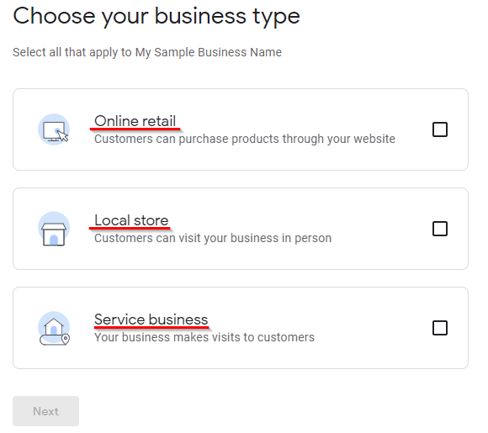Click the red underline beneath Service business
The image size is (488, 433).
tap(151, 327)
